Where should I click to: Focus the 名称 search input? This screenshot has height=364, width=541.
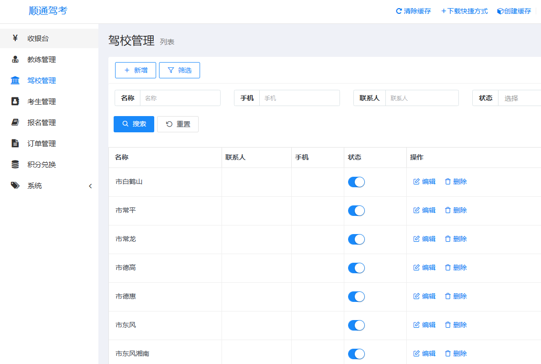point(180,98)
